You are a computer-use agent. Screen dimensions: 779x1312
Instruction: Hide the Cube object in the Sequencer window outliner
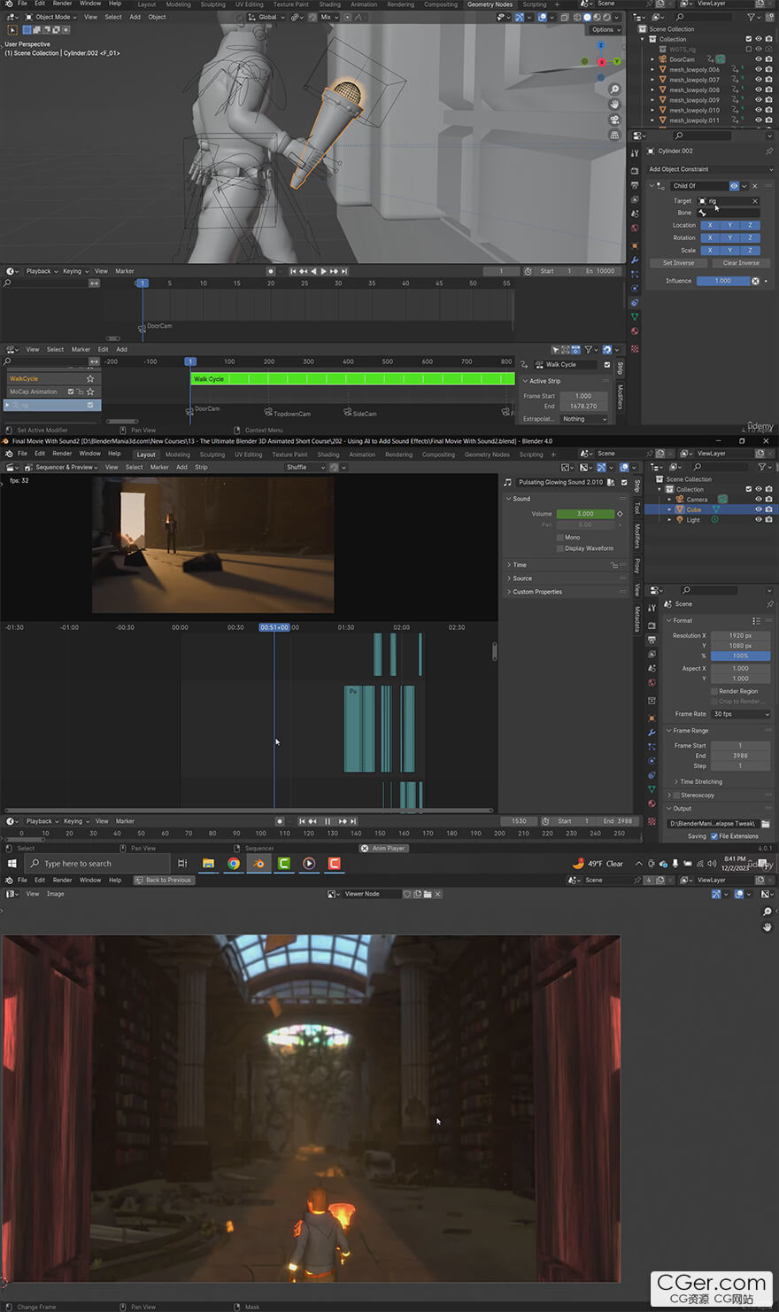pos(758,509)
